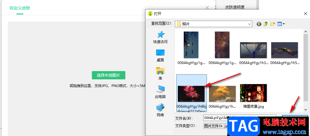
Task: Click the 选择本地图片 green button
Action: (108, 75)
